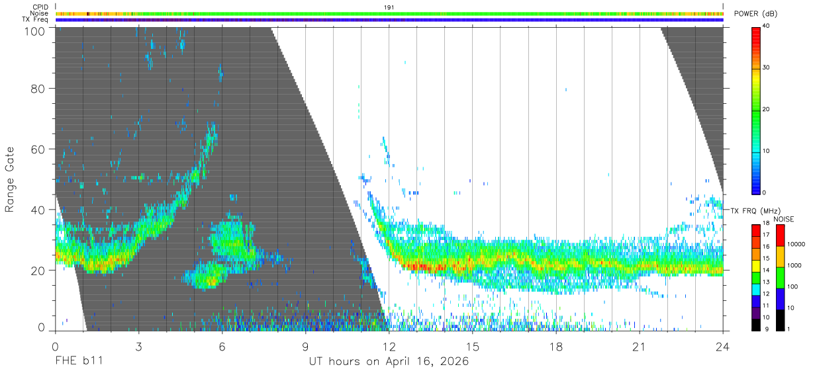Click the blue TX frequency strip above the plot
Screen dimensions: 813x375
tap(389, 20)
